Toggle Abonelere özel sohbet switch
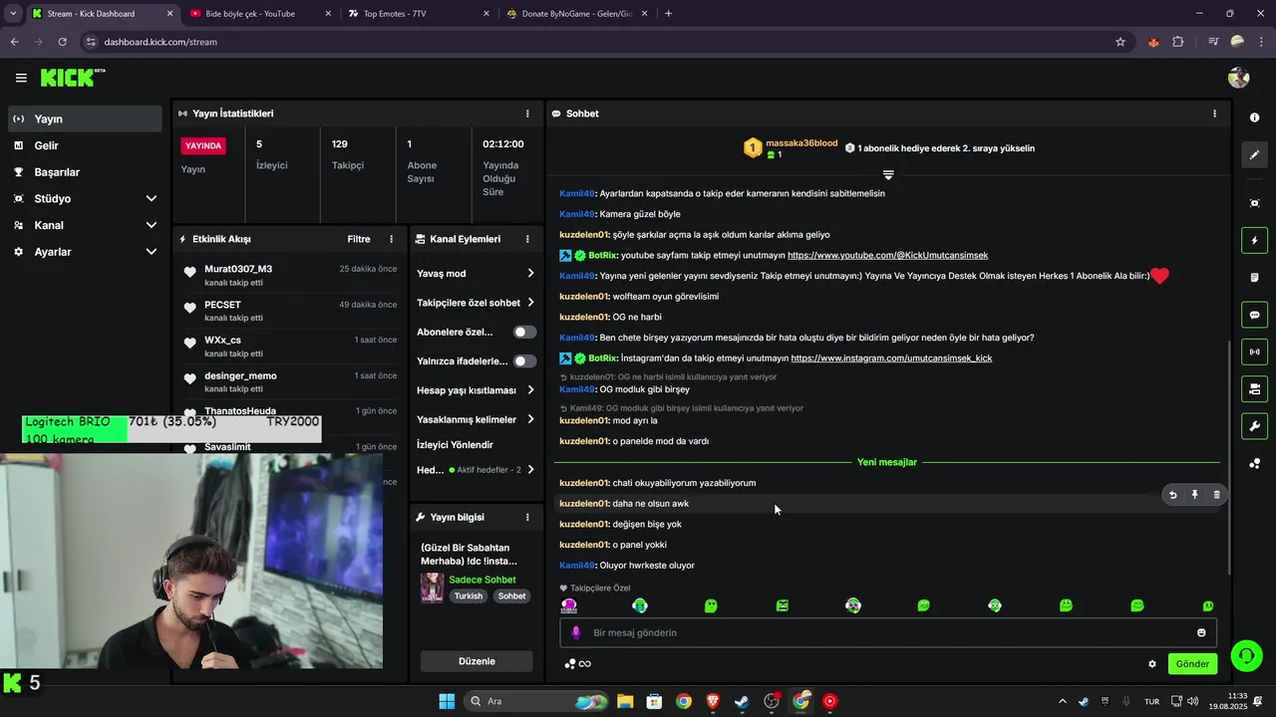The height and width of the screenshot is (717, 1276). click(x=524, y=332)
